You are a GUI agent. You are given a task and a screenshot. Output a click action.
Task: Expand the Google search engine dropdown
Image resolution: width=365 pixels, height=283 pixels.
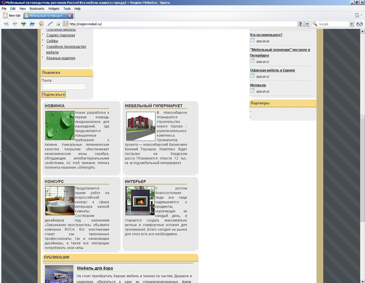351,24
